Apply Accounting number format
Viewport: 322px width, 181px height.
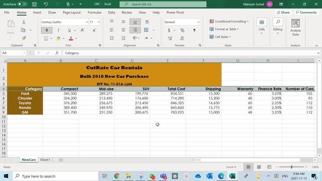pos(169,30)
